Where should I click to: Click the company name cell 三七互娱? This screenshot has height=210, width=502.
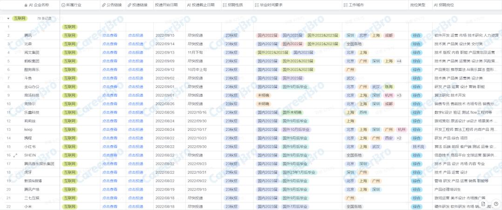pos(32,198)
